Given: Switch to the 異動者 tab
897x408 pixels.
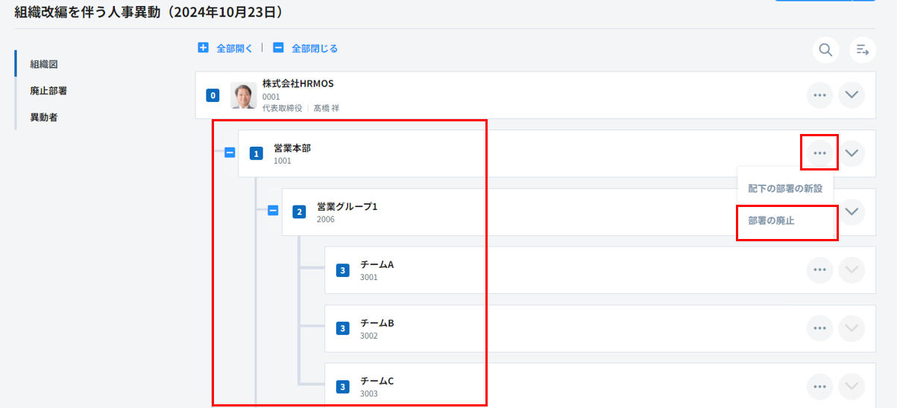Looking at the screenshot, I should [x=44, y=117].
